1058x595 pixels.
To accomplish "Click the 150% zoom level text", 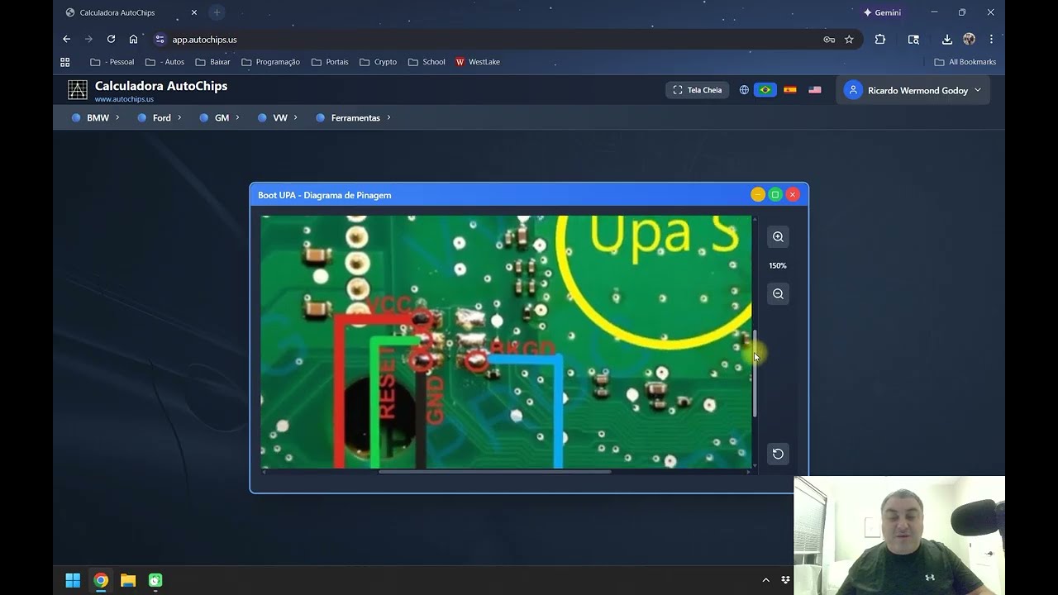I will (x=778, y=265).
